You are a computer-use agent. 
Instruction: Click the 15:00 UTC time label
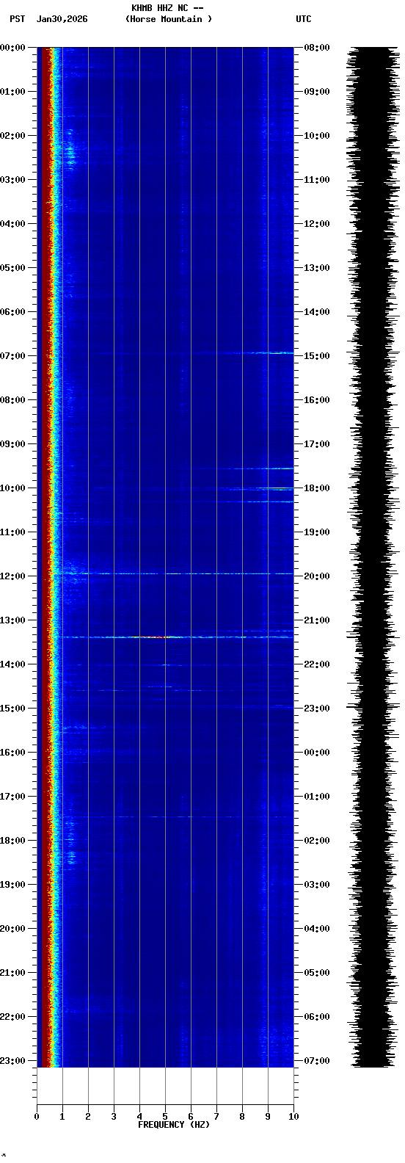tap(317, 356)
